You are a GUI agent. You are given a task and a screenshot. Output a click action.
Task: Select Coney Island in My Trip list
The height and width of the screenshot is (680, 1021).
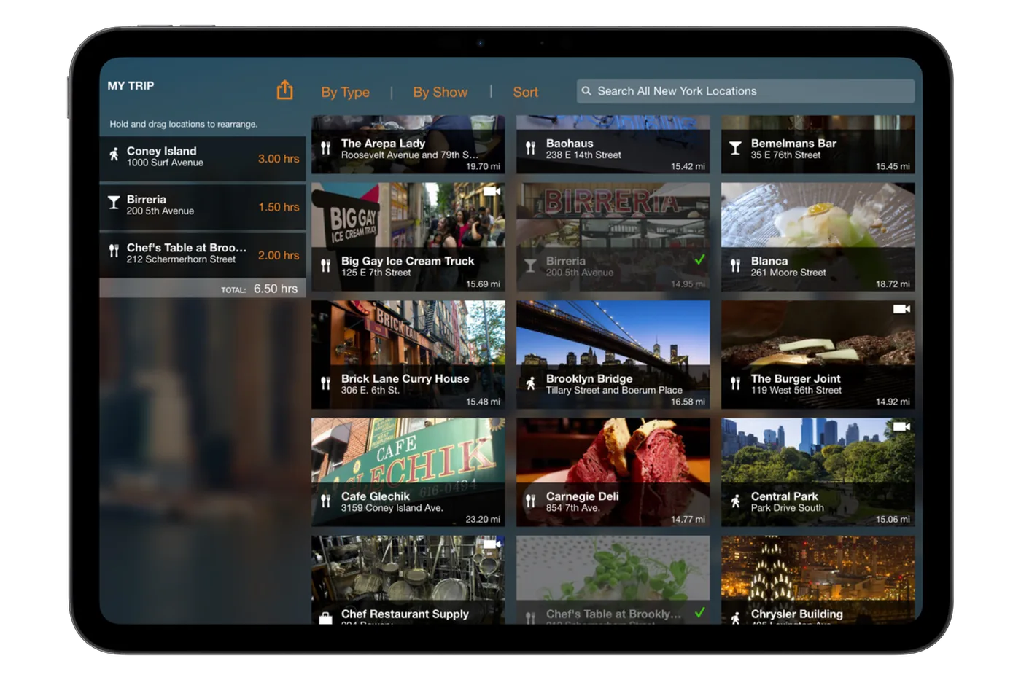coord(203,158)
